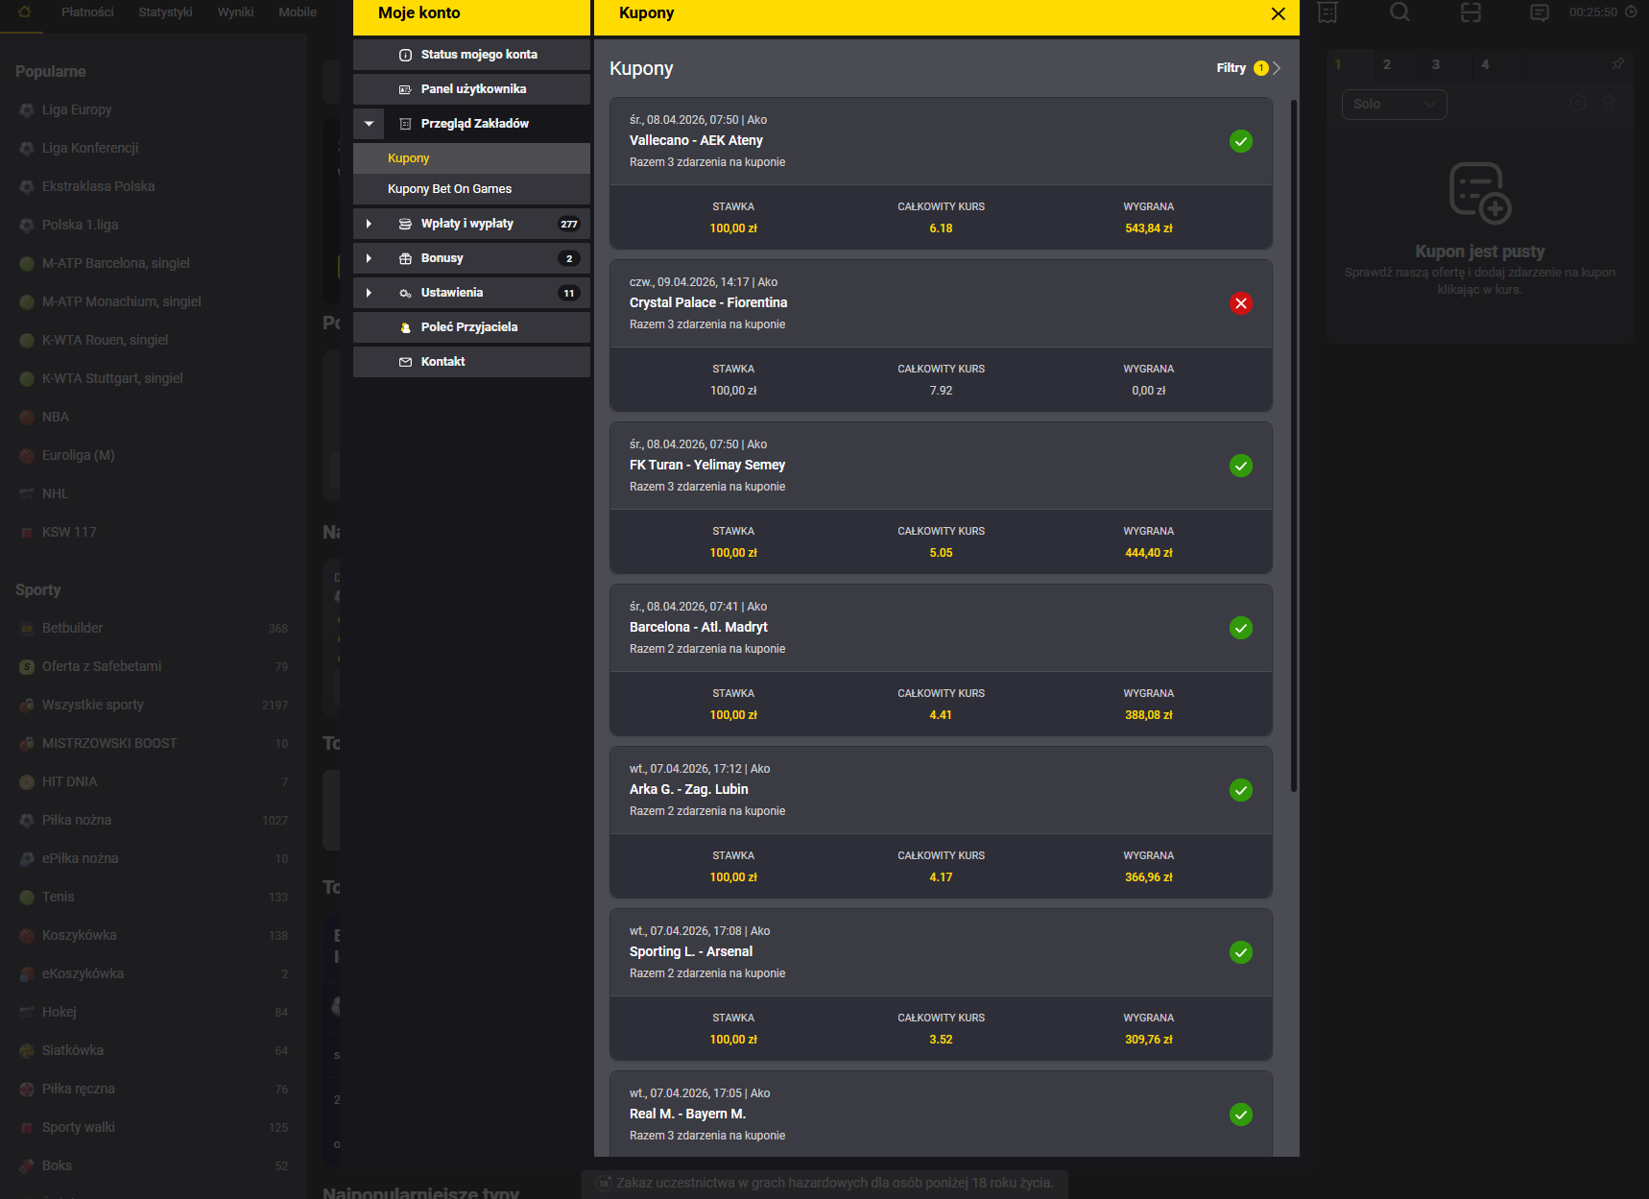Open the Kontakt menu entry
The image size is (1649, 1199).
click(x=471, y=362)
